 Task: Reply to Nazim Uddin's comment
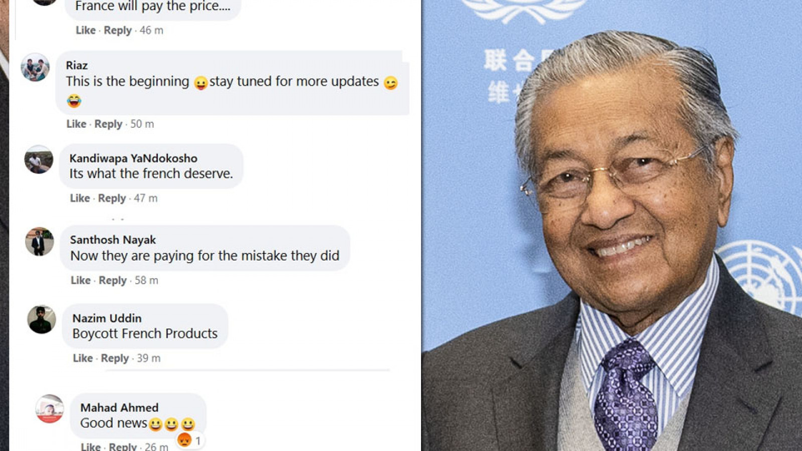tap(115, 358)
